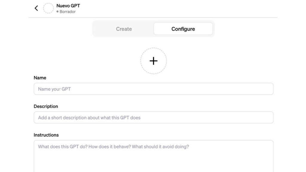This screenshot has height=172, width=306.
Task: Click the Description field label
Action: [46, 106]
